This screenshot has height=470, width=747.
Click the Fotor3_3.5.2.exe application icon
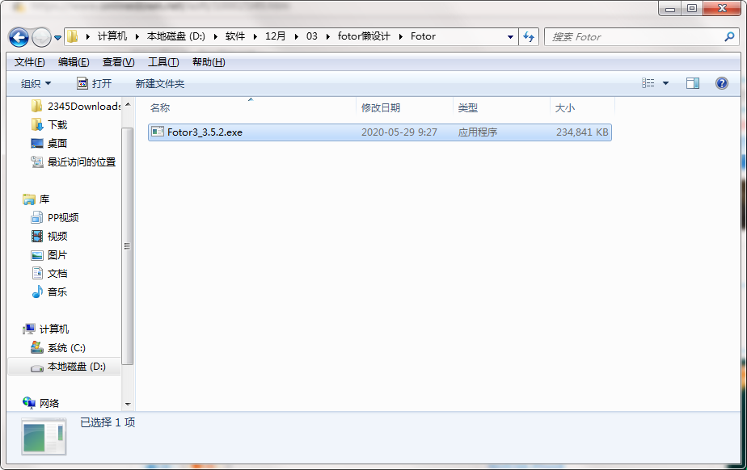(x=157, y=132)
